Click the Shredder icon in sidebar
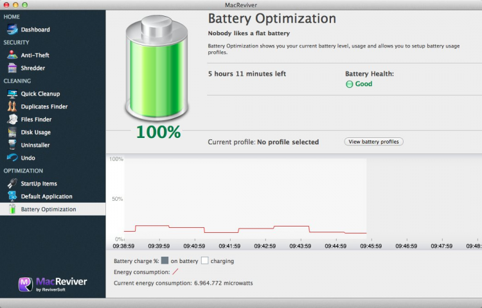This screenshot has width=482, height=308. click(12, 68)
